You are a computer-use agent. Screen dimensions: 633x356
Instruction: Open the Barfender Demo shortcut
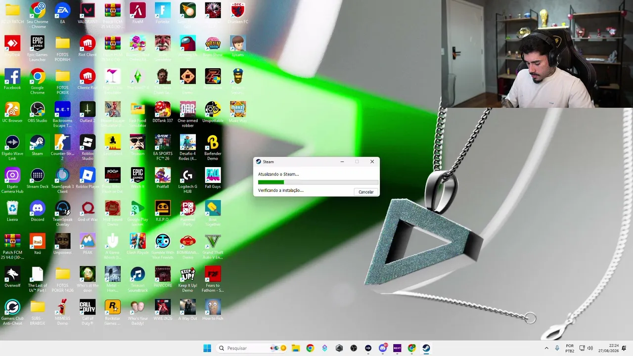213,148
